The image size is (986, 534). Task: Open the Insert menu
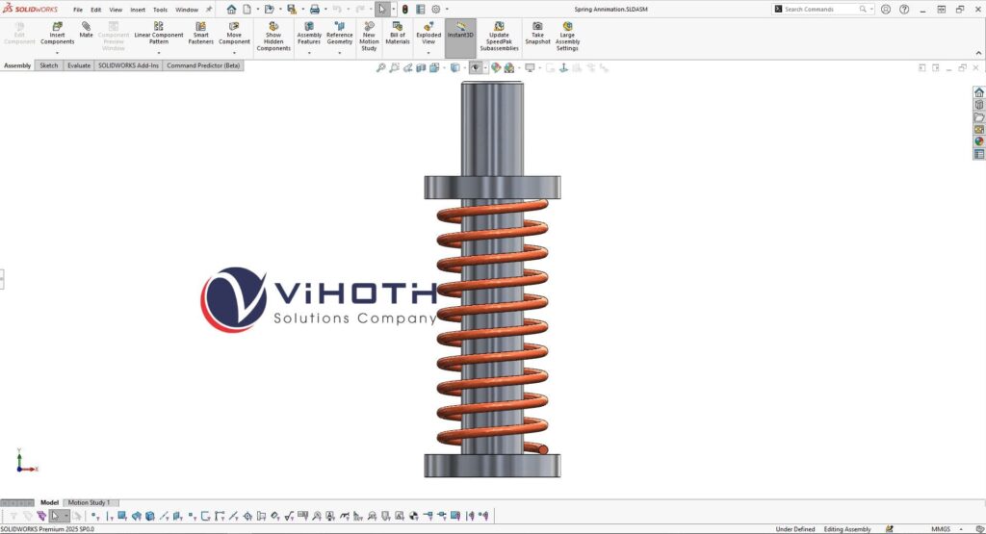[x=138, y=10]
